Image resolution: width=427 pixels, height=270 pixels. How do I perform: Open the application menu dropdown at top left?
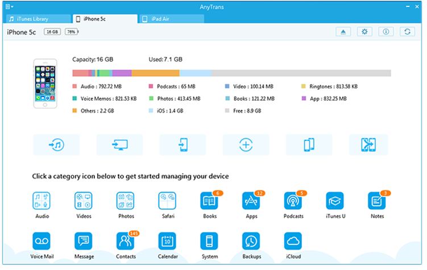(x=10, y=6)
